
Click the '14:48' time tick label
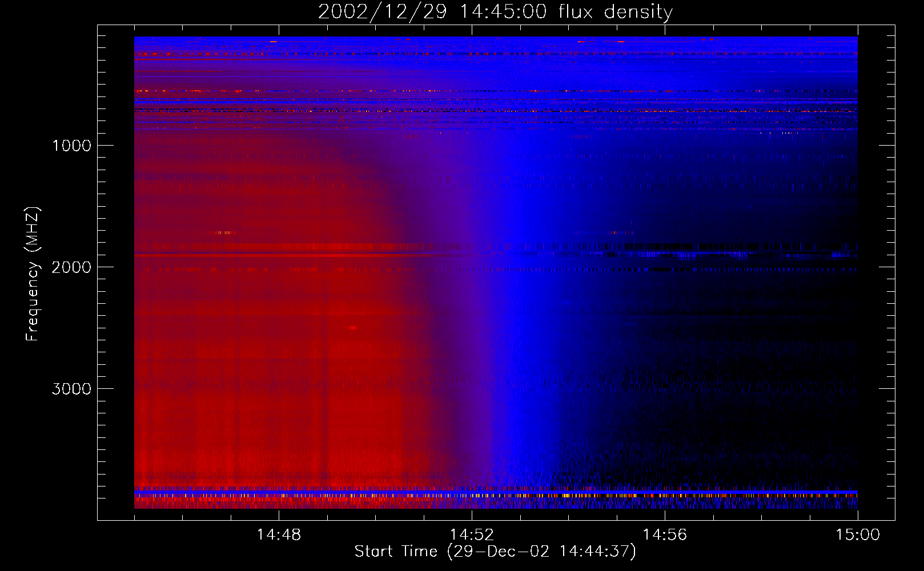279,535
